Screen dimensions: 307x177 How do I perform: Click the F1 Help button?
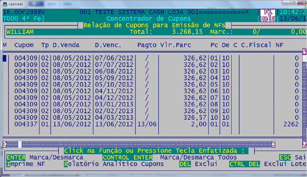point(268,15)
